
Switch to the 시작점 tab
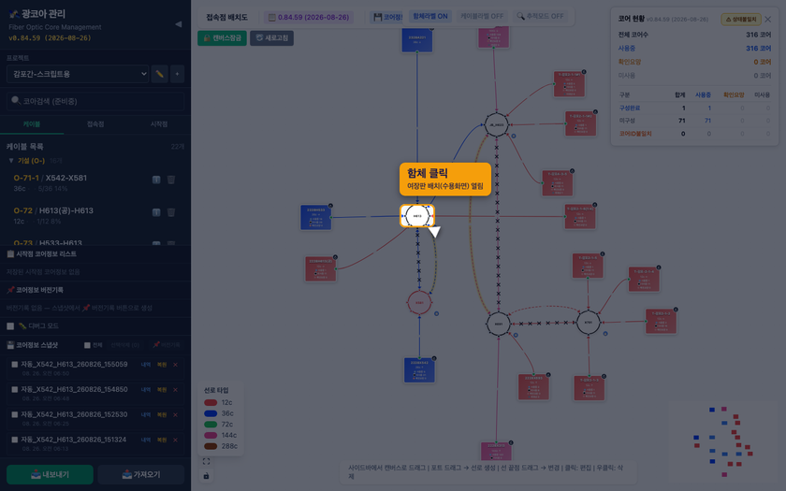coord(159,124)
